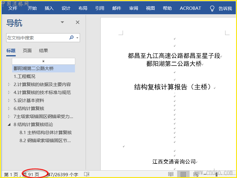Viewport: 237px width, 178px height.
Task: Click the text 江西交通咨询公司
Action: click(174, 162)
